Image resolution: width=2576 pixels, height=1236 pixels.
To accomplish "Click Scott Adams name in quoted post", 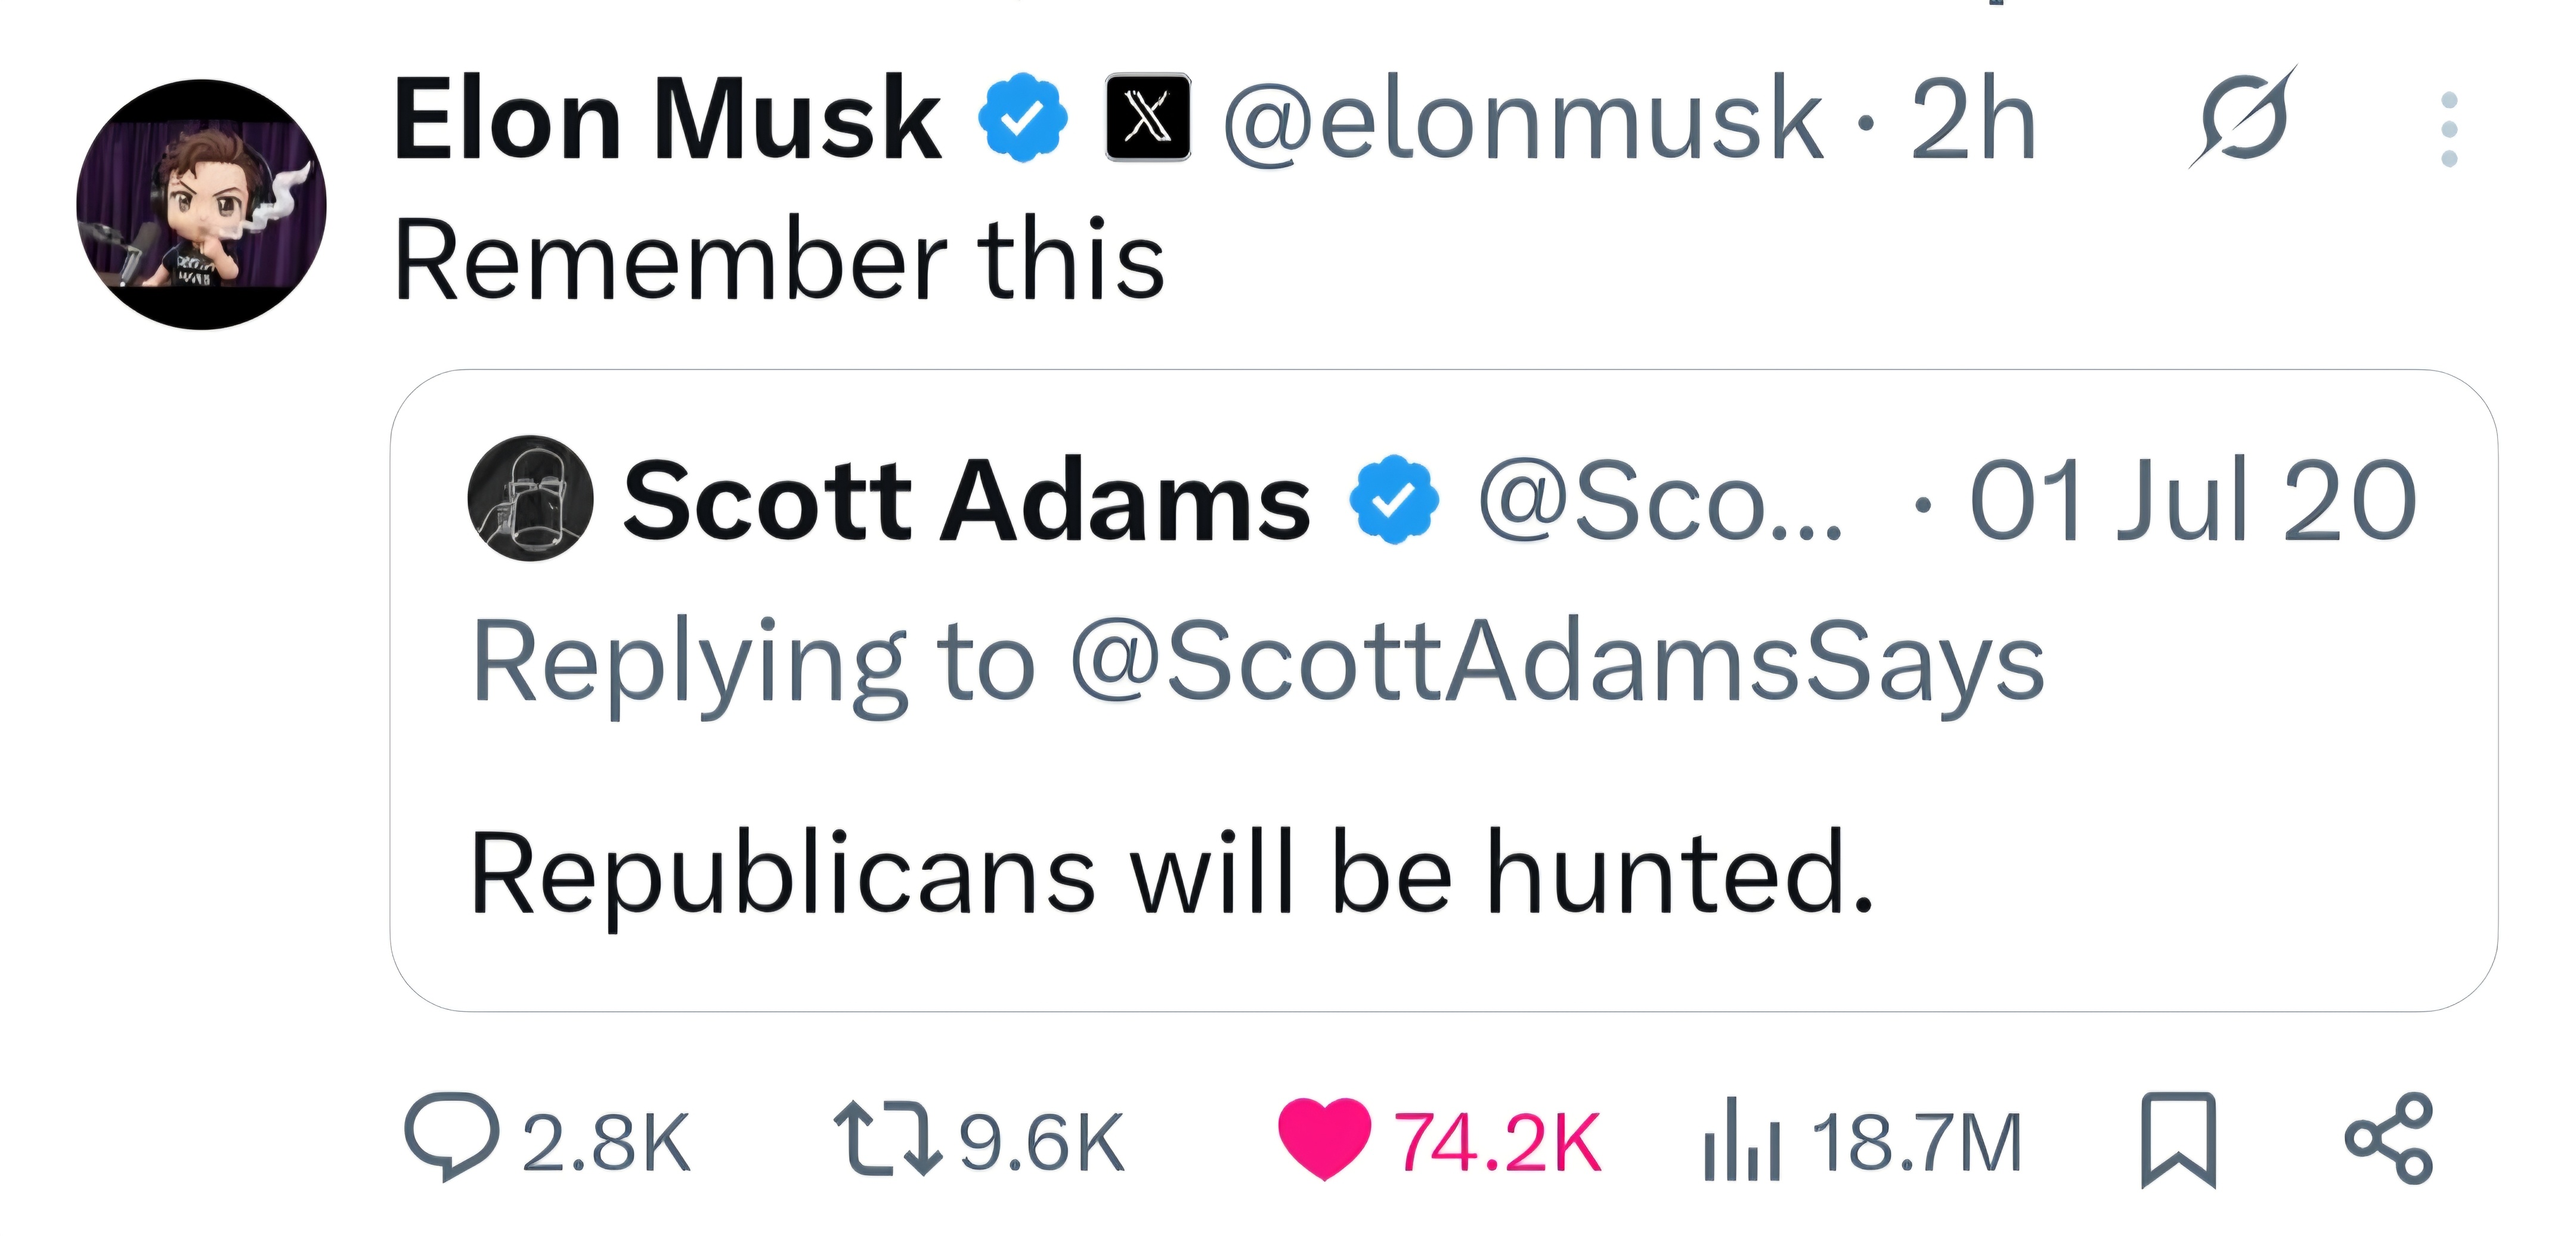I will [x=966, y=500].
